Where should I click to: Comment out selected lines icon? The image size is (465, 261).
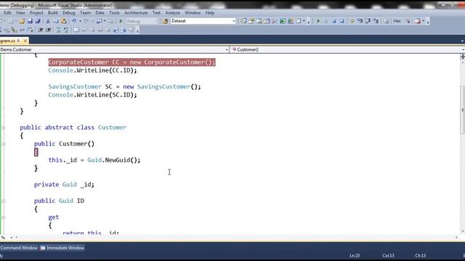coord(58,30)
